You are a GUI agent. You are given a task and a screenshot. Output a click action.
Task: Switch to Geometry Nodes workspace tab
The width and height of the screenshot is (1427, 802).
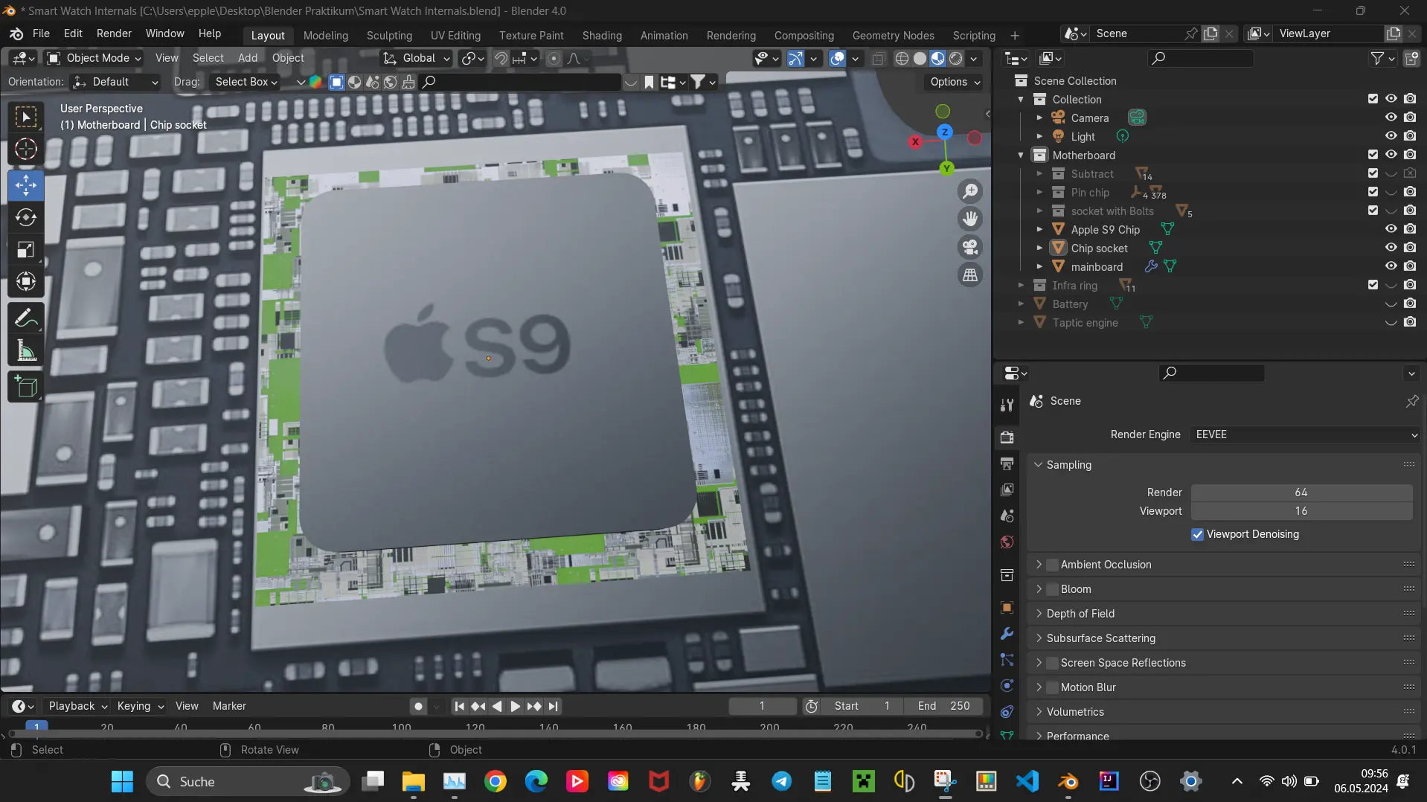click(x=893, y=36)
